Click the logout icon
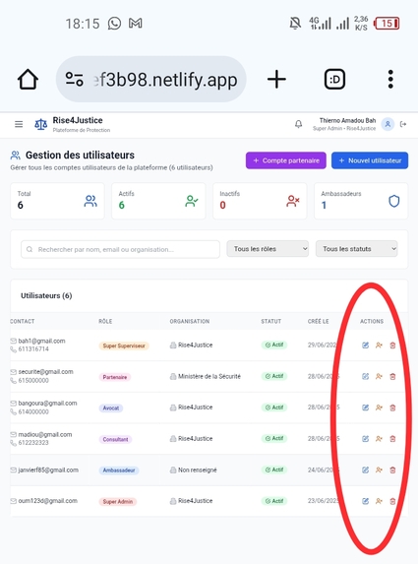418x564 pixels. tap(403, 124)
